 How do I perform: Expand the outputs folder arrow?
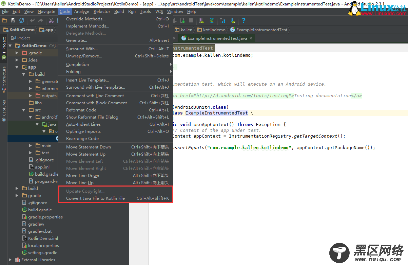(x=31, y=96)
